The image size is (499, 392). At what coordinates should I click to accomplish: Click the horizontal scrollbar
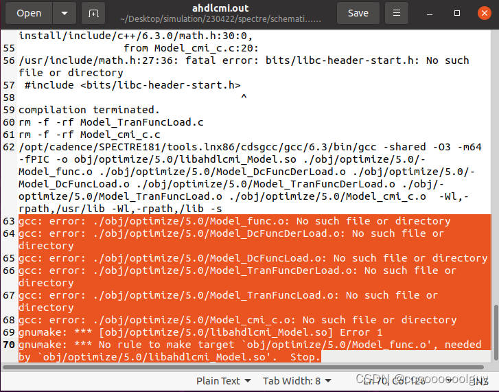coord(243,367)
